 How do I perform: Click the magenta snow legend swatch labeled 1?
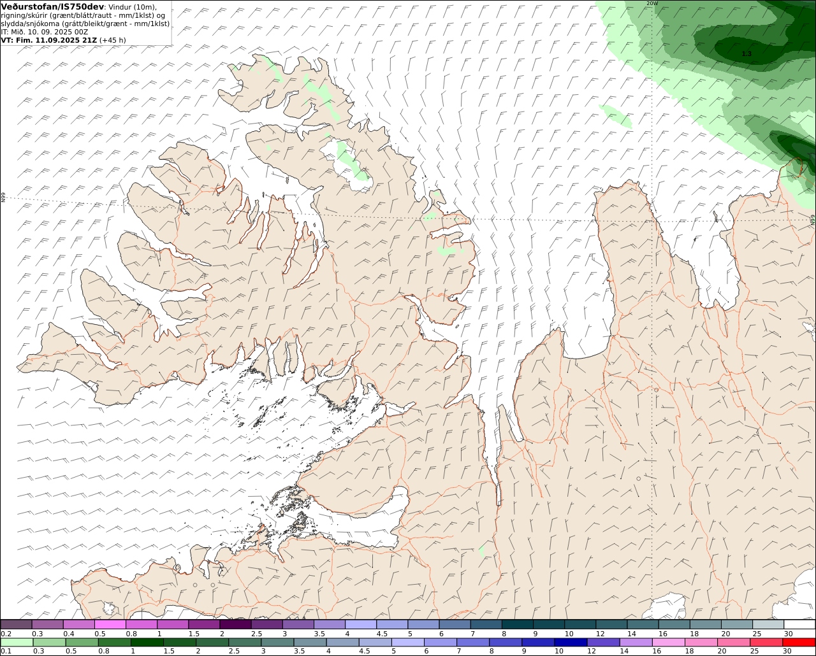point(173,624)
